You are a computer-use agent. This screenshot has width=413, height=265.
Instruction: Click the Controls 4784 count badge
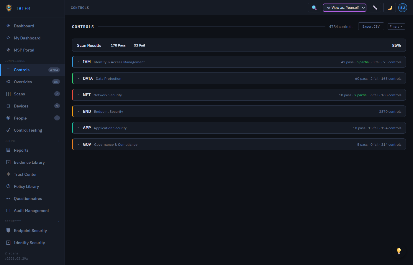click(54, 70)
